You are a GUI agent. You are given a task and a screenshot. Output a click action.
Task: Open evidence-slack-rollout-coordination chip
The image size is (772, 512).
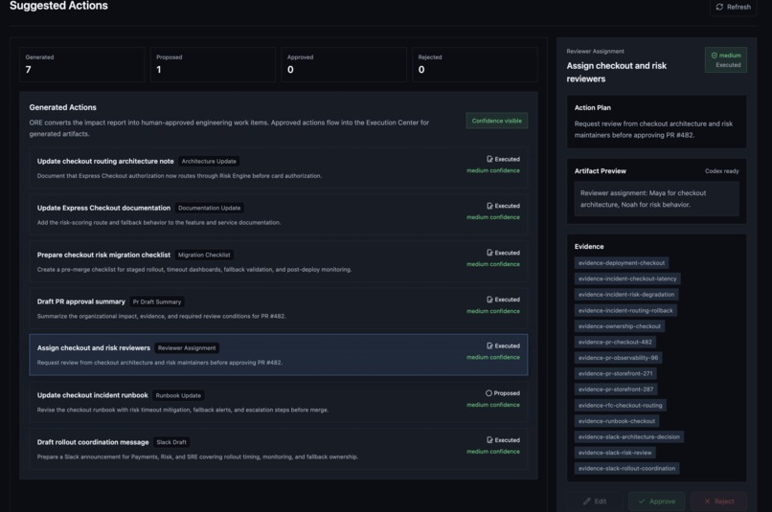[626, 469]
